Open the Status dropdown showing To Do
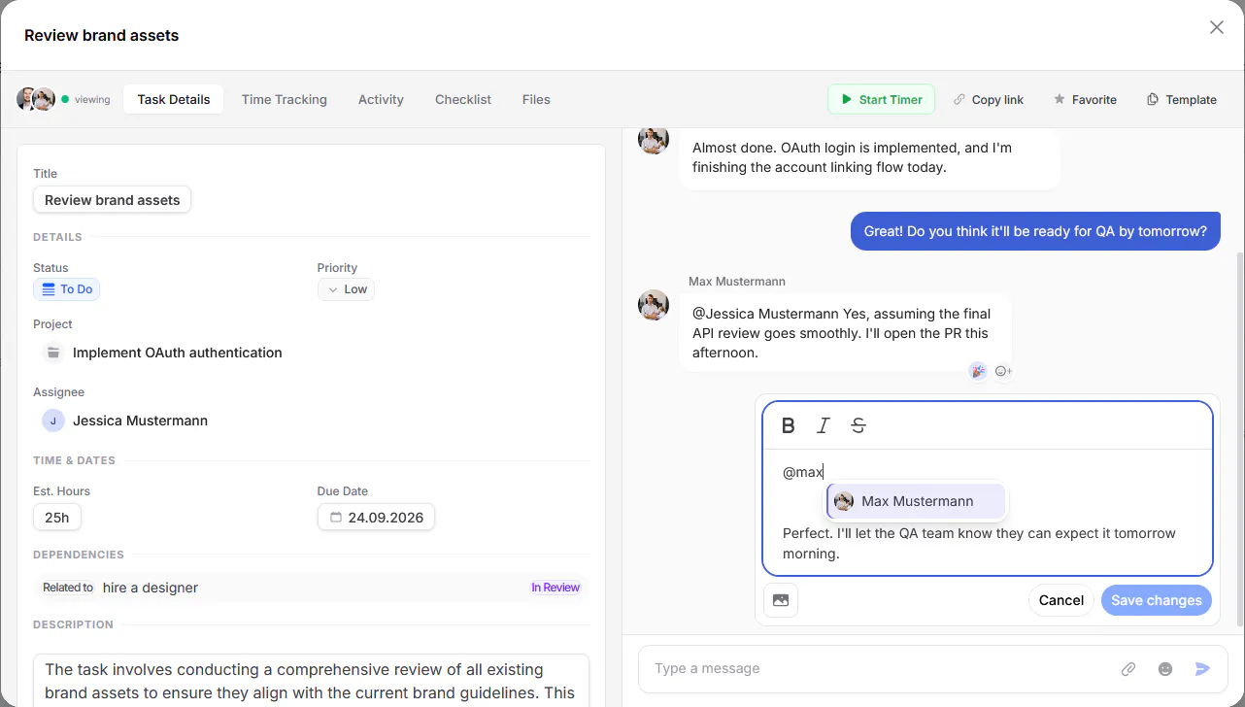Screen dimensions: 1245x707 coord(66,289)
